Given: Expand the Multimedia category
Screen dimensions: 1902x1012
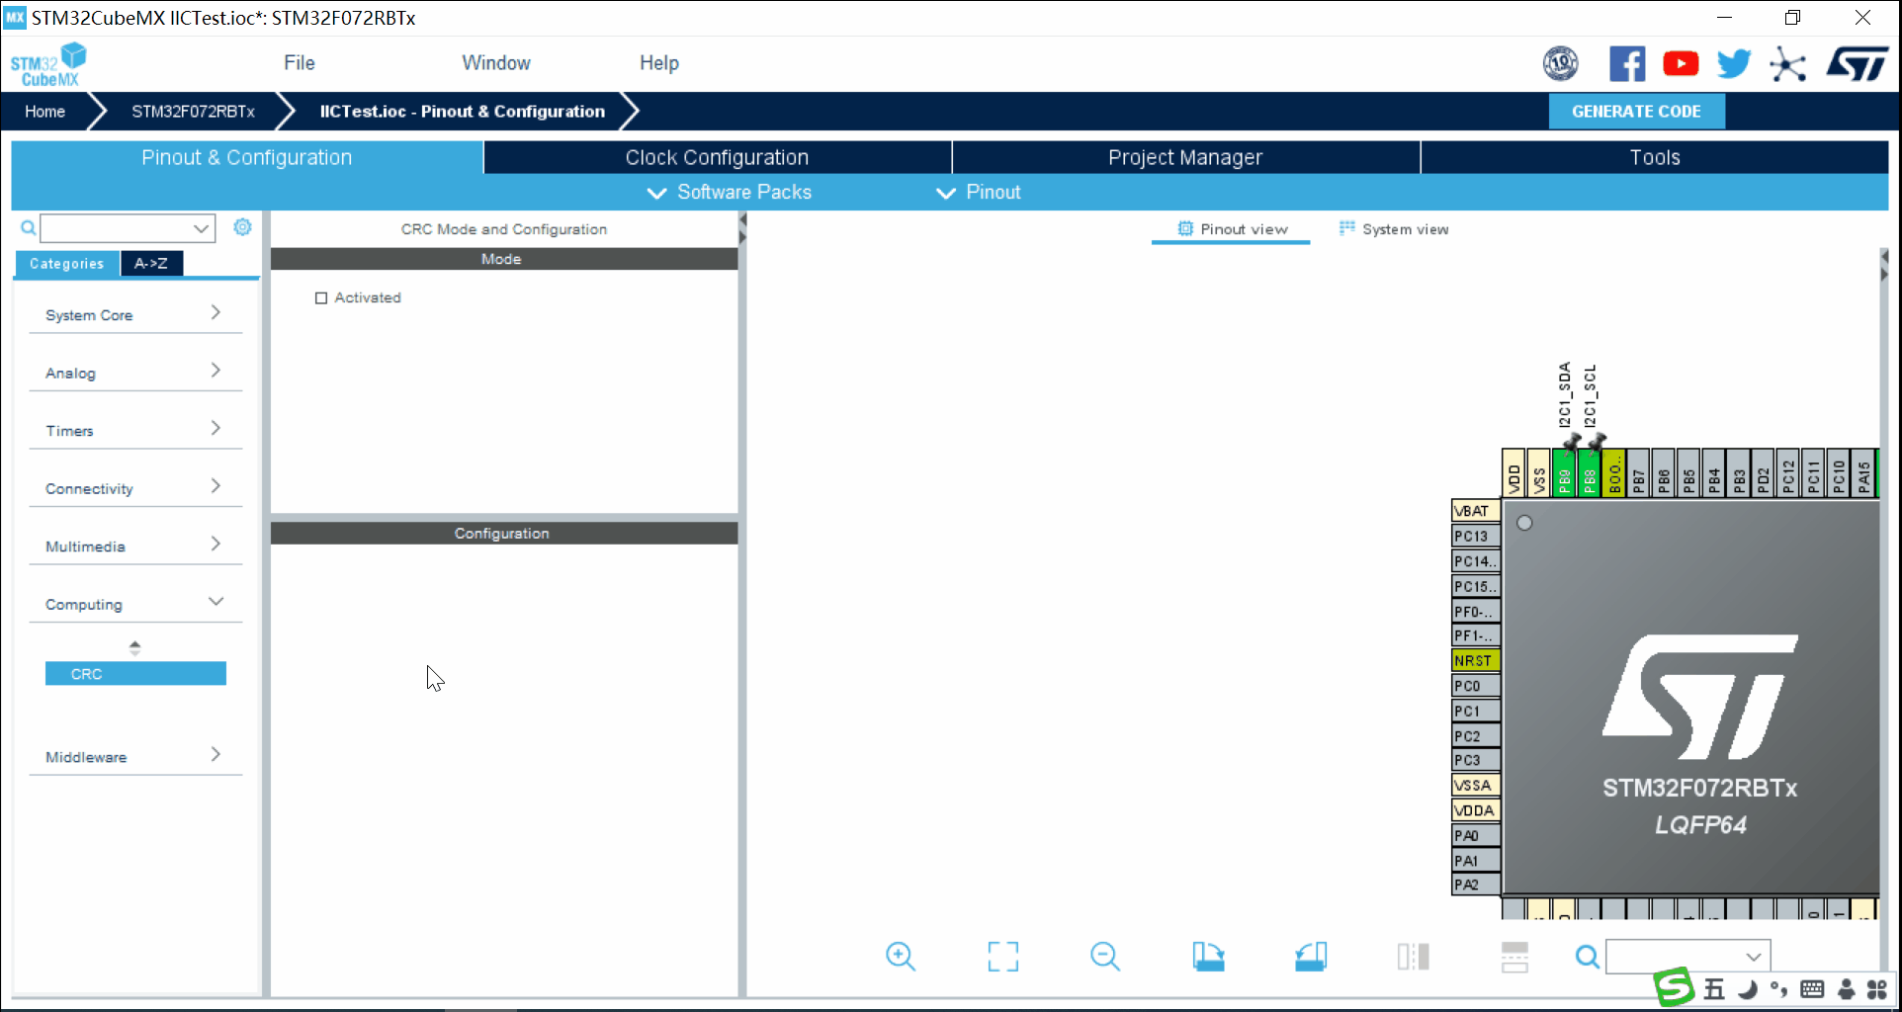Looking at the screenshot, I should [135, 546].
